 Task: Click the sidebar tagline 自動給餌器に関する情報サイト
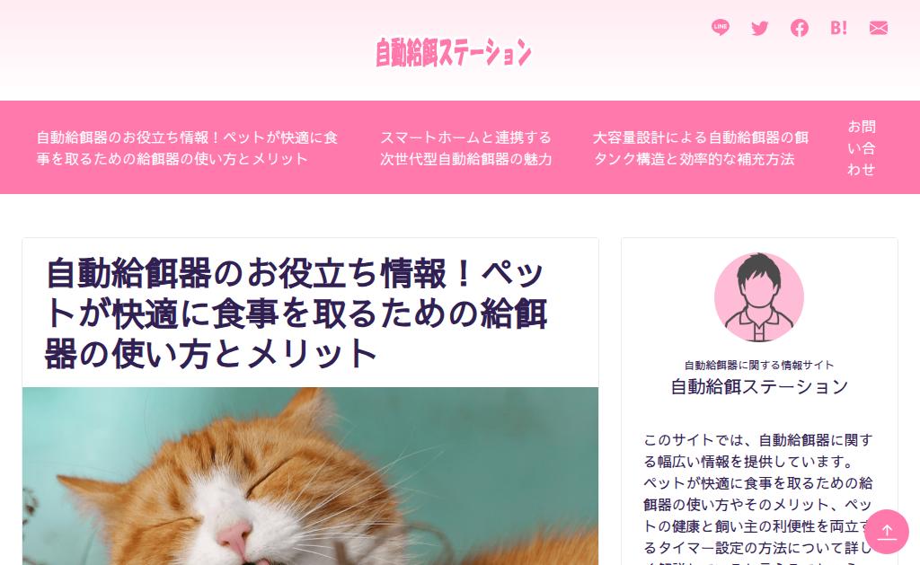coord(759,365)
